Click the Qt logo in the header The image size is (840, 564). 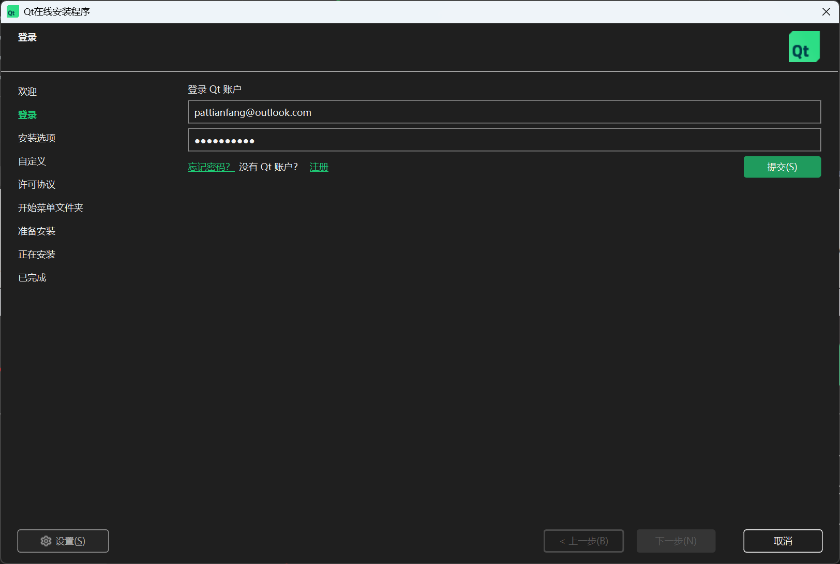click(804, 47)
